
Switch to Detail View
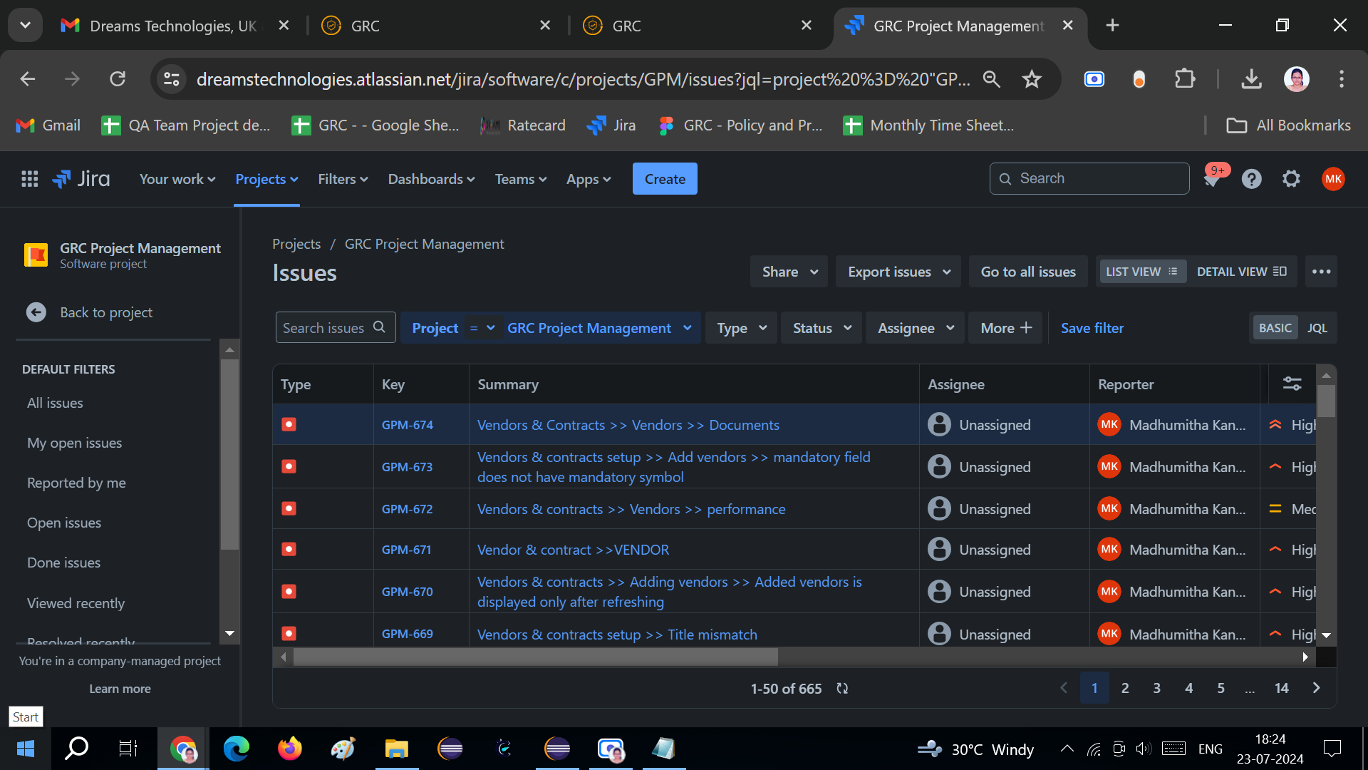pyautogui.click(x=1241, y=272)
